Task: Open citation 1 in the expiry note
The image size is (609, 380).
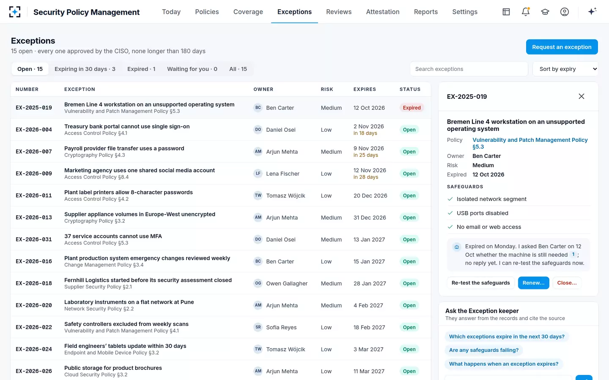Action: point(573,255)
